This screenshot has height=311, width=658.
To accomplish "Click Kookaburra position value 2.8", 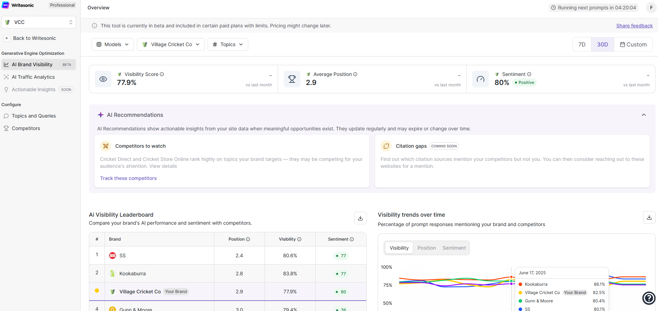I will click(x=239, y=274).
